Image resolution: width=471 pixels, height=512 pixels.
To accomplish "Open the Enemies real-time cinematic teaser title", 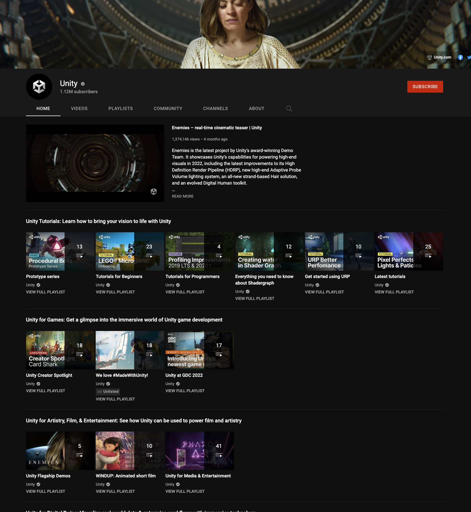I will click(217, 128).
